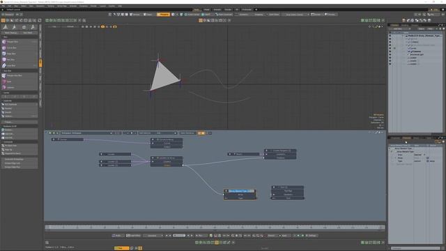The height and width of the screenshot is (251, 446).
Task: Open the Geometry menu
Action: (40, 6)
